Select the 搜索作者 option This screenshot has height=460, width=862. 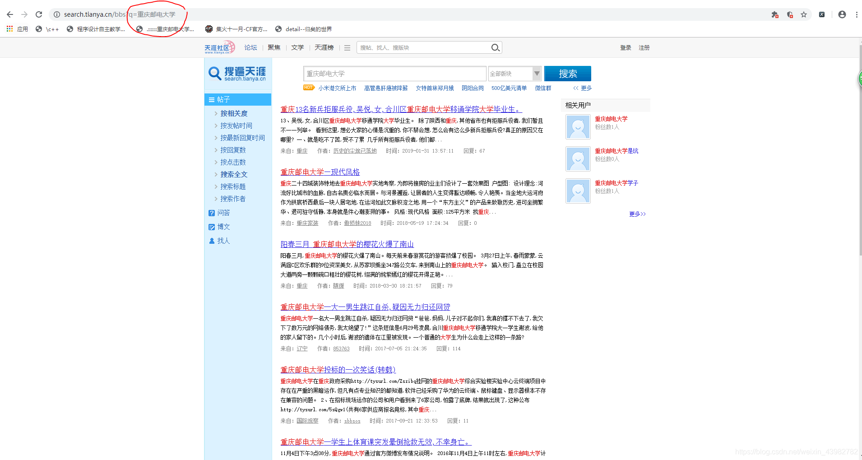click(x=233, y=199)
